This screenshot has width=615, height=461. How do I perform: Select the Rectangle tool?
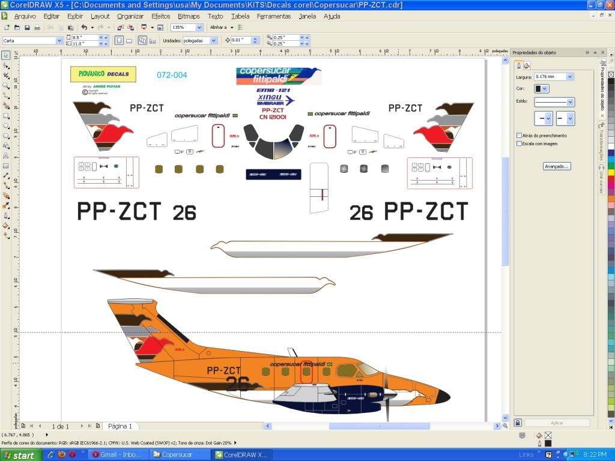coord(6,116)
